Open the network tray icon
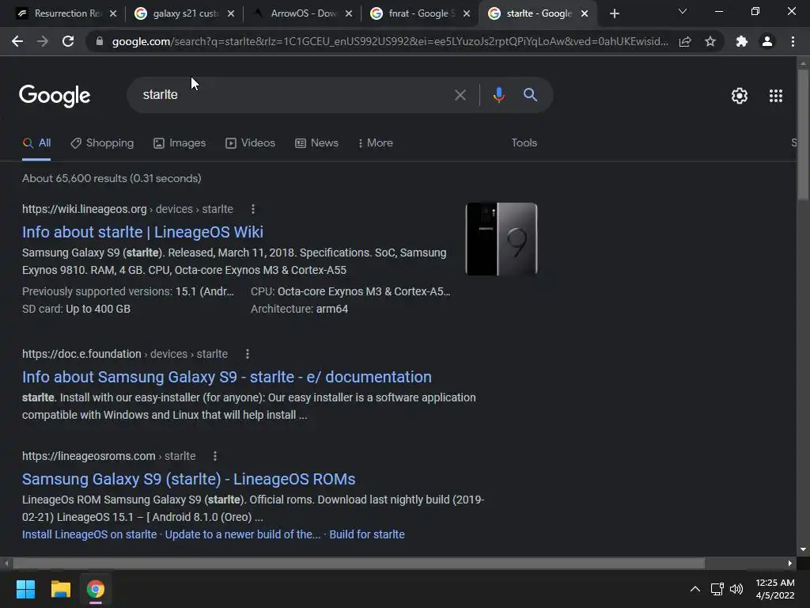The width and height of the screenshot is (810, 608). (x=717, y=589)
